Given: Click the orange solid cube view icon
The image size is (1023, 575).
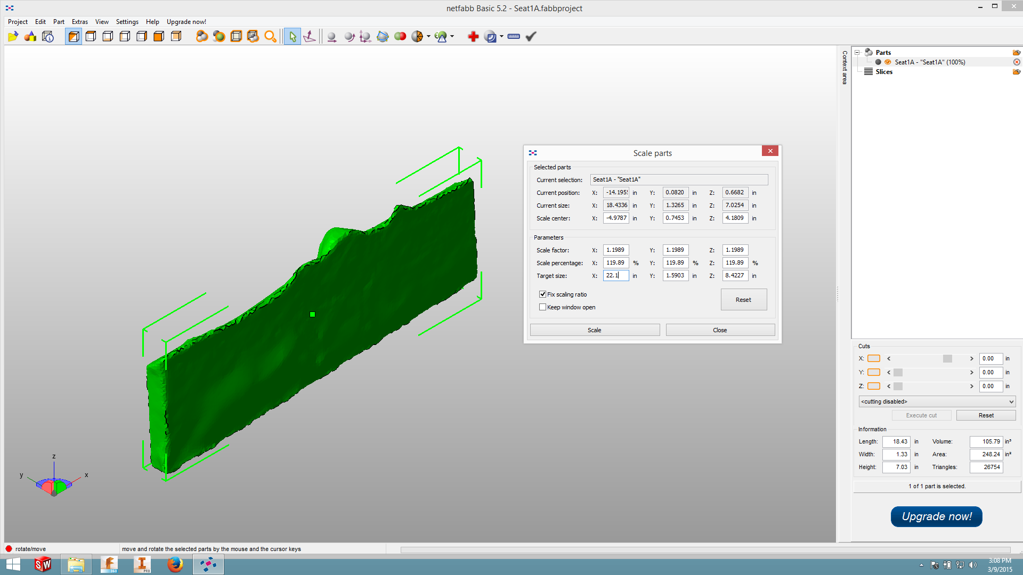Looking at the screenshot, I should pos(159,36).
